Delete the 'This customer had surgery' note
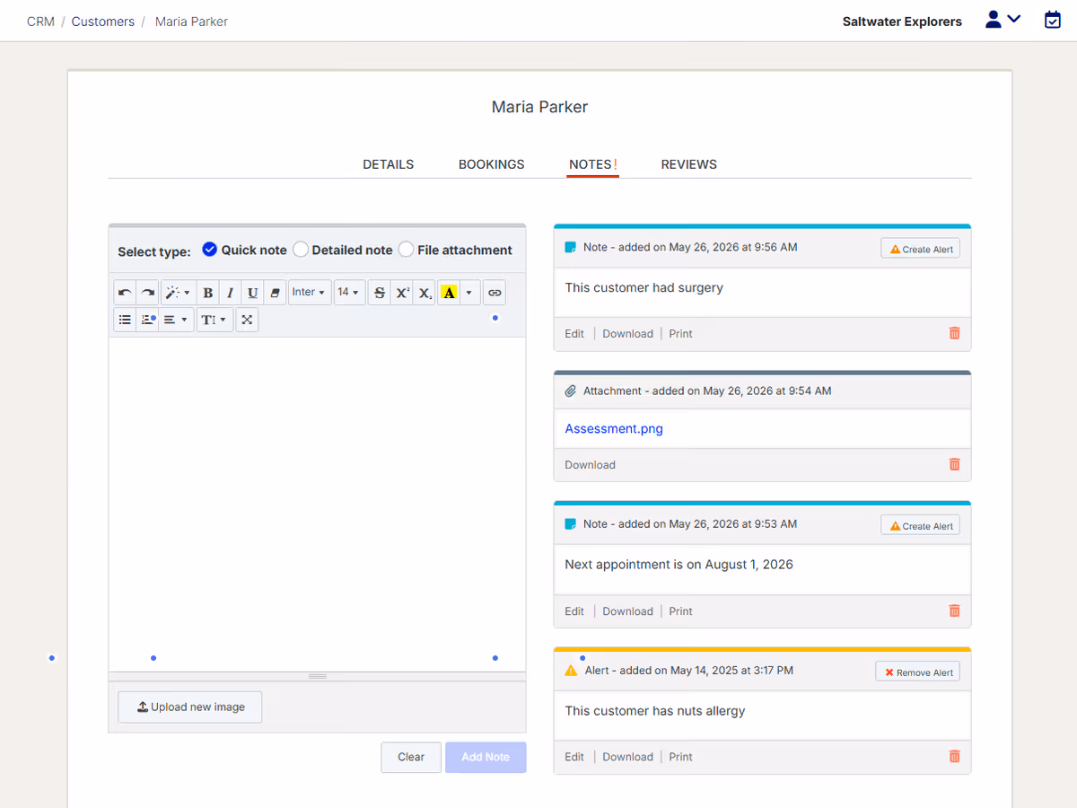 [954, 333]
